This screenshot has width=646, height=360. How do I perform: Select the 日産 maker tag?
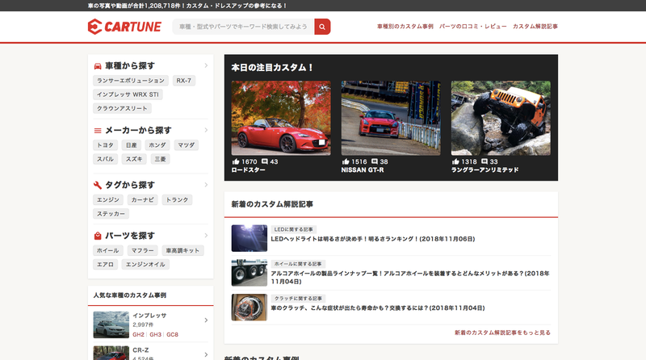tap(132, 145)
